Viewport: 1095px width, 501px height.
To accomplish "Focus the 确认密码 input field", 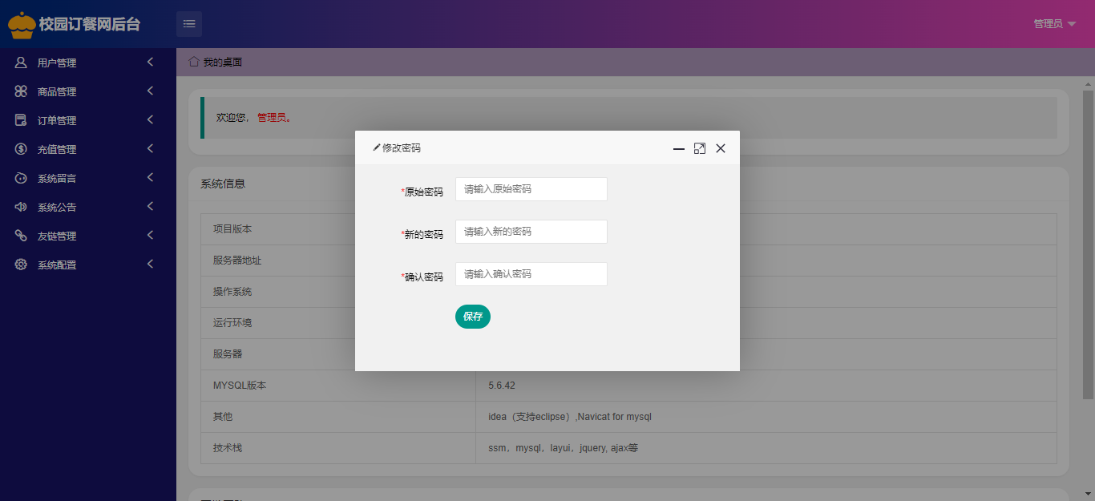I will pos(531,274).
